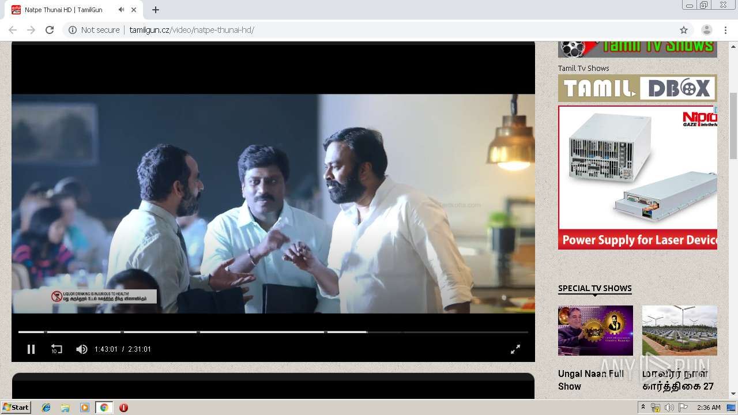Seek on the video progress bar
Image resolution: width=738 pixels, height=415 pixels.
[273, 332]
